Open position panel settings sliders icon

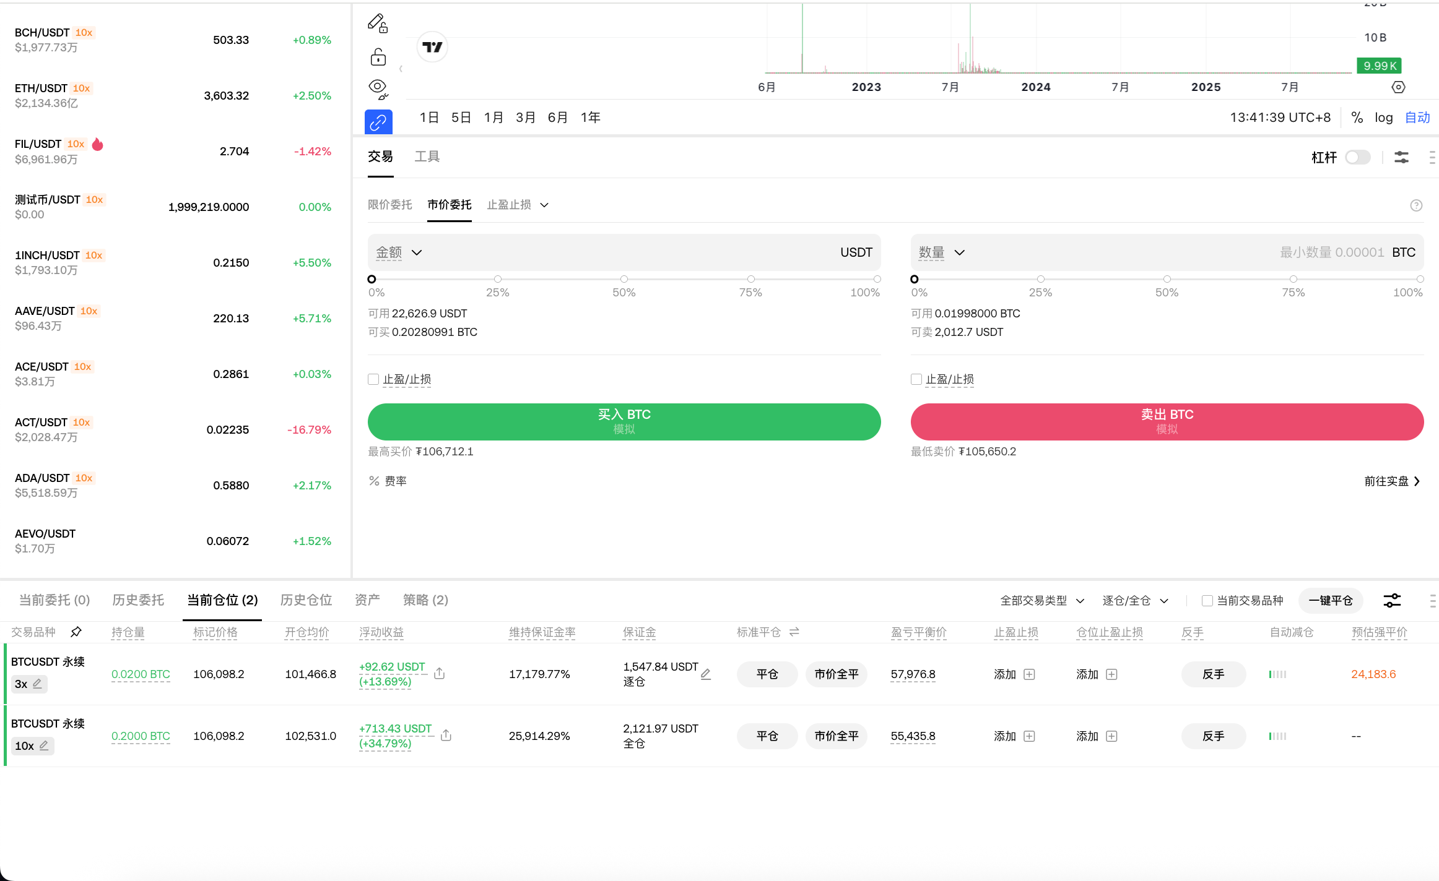click(x=1391, y=600)
